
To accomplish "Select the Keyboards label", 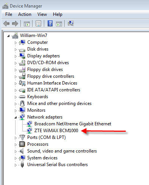I will (38, 97).
